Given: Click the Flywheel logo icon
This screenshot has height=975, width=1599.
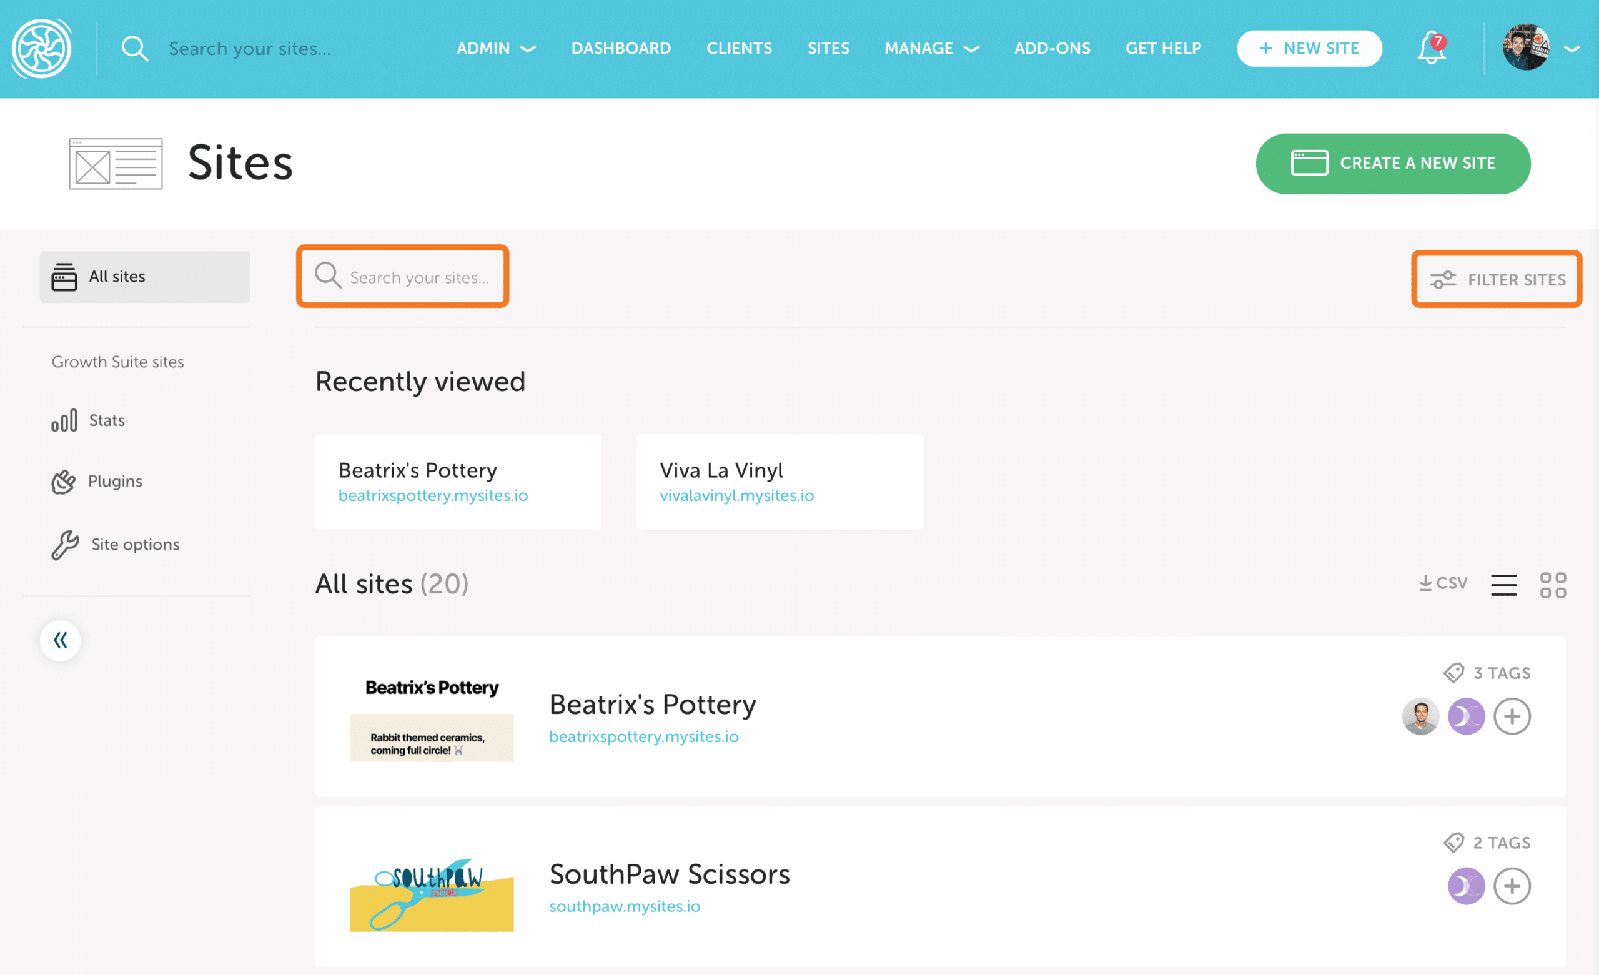Looking at the screenshot, I should (41, 49).
